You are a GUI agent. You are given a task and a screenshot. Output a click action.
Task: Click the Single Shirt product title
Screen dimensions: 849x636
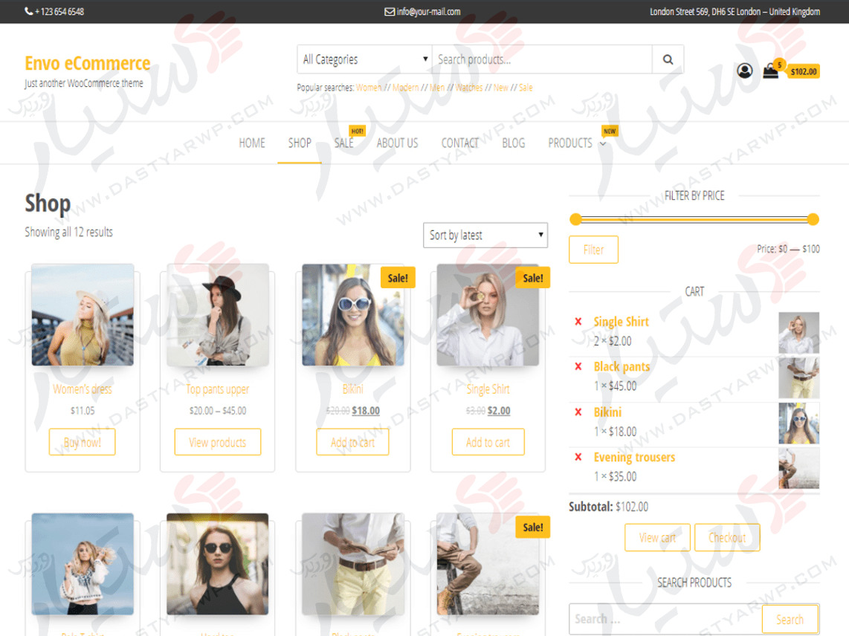point(488,389)
